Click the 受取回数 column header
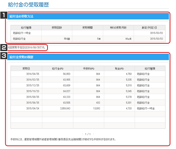The image size is (176, 149). pos(57,28)
